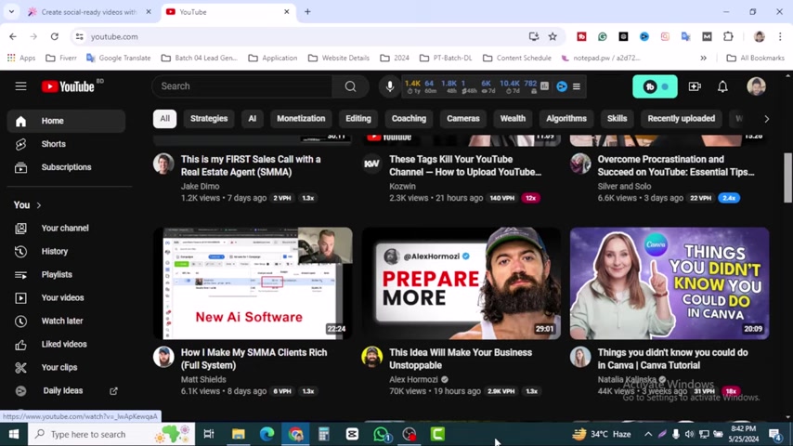Click the YouTube search input field
The height and width of the screenshot is (446, 793).
pos(242,86)
